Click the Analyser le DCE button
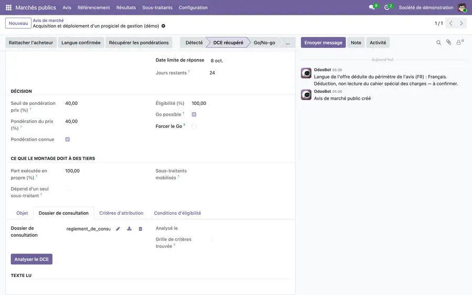Viewport: 472px width, 295px height. pyautogui.click(x=31, y=259)
